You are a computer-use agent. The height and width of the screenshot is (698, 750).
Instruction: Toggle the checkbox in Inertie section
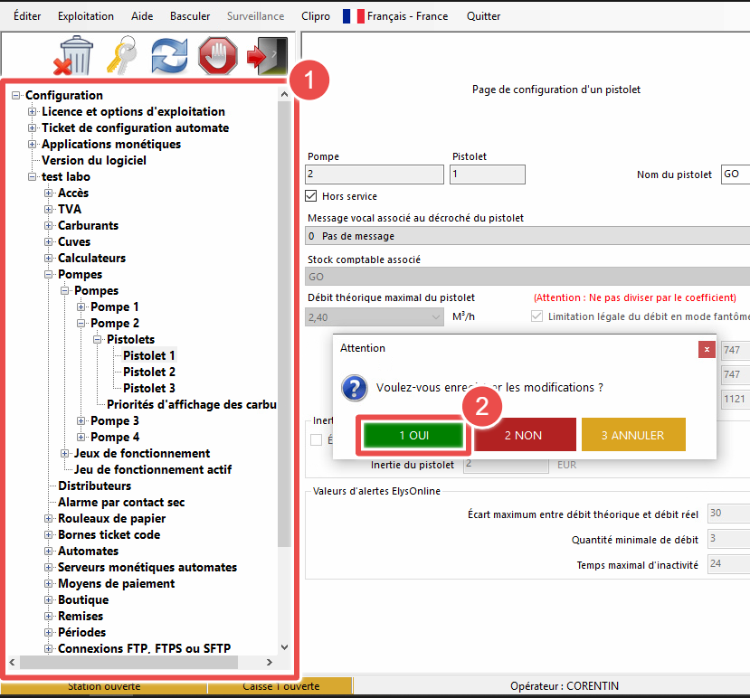[x=316, y=439]
